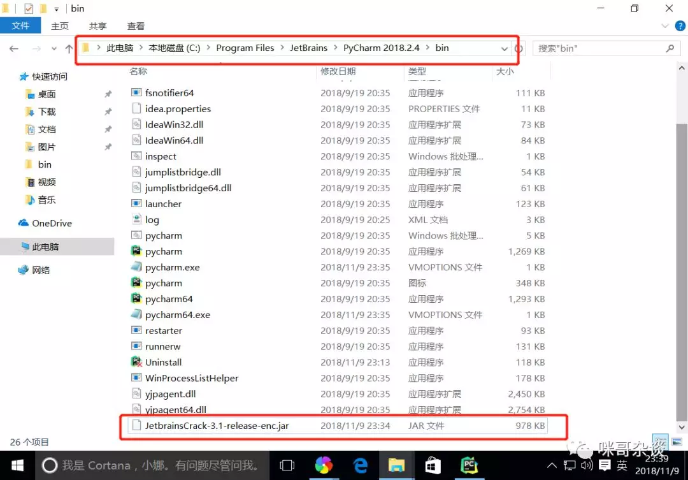Go up one folder level arrow
This screenshot has height=480, width=688.
69,48
